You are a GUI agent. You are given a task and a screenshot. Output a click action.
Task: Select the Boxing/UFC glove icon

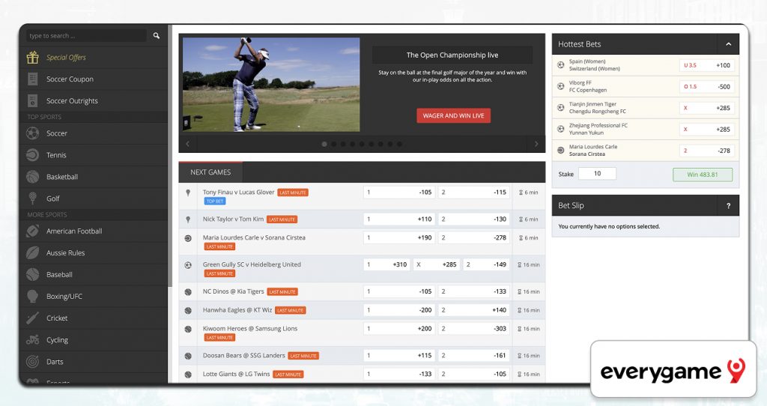33,296
